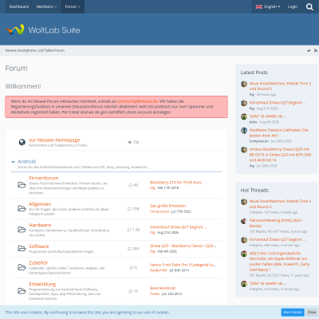Click the More Details cookie button
The height and width of the screenshot is (319, 319).
[x=293, y=312]
